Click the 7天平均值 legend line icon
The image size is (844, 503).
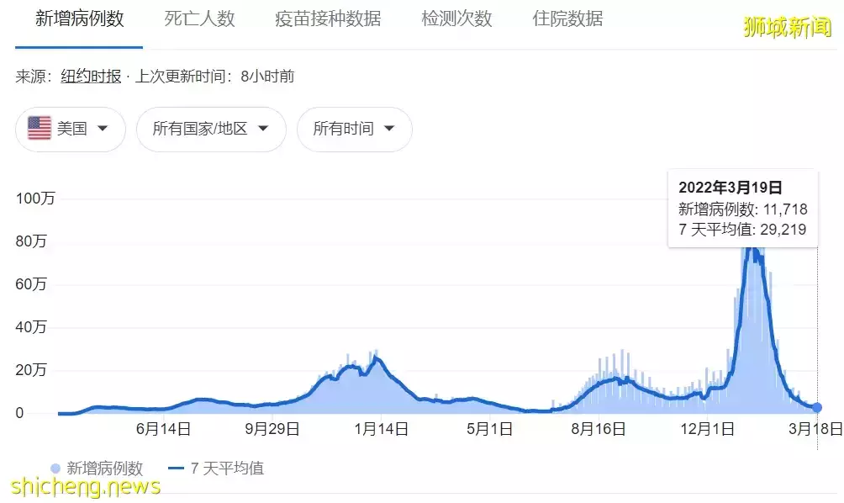[174, 468]
